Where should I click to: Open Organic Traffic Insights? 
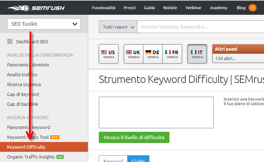(x=31, y=157)
